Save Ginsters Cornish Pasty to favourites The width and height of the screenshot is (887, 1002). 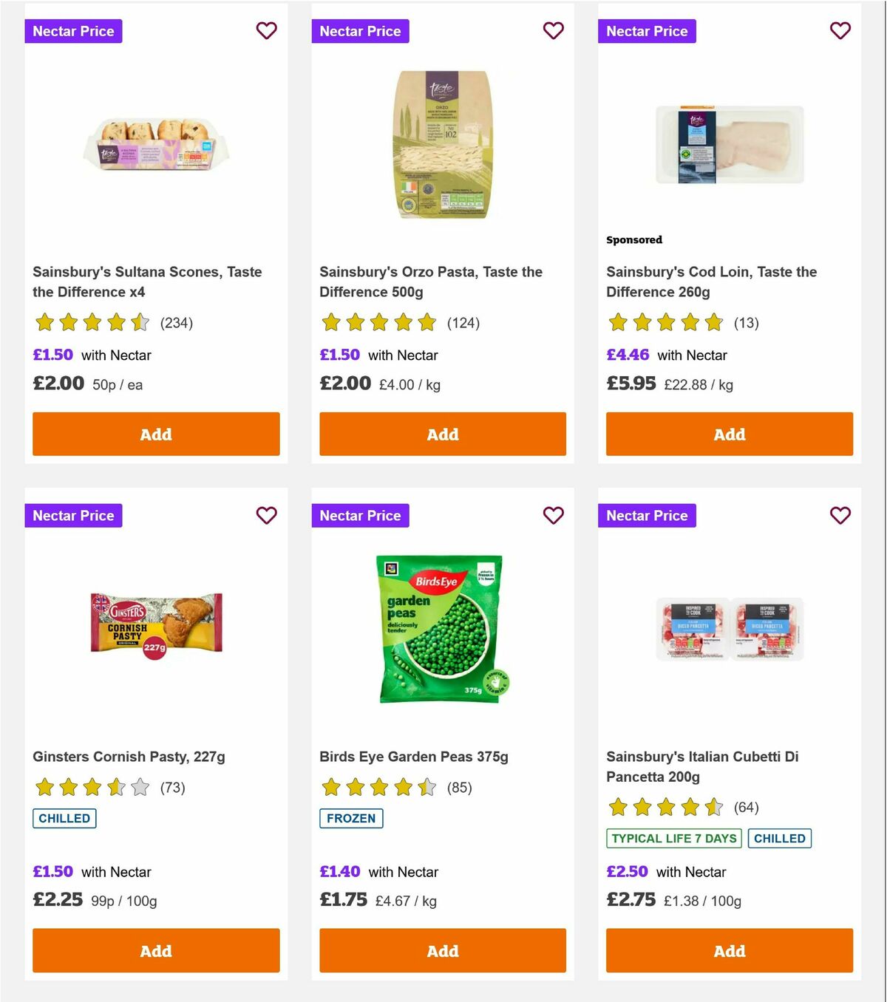click(x=266, y=515)
